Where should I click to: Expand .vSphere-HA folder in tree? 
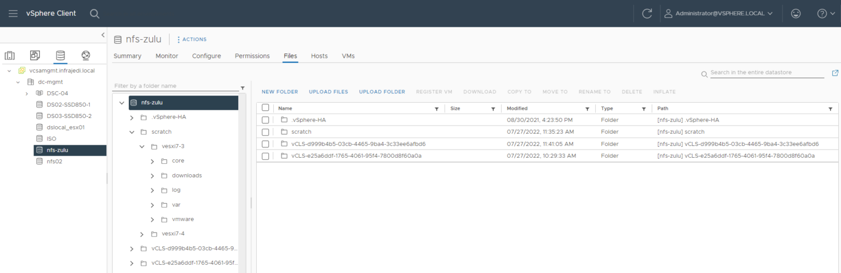pyautogui.click(x=131, y=117)
